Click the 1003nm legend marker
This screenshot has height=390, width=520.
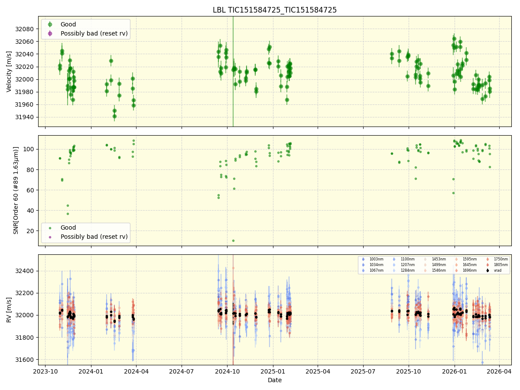click(363, 259)
